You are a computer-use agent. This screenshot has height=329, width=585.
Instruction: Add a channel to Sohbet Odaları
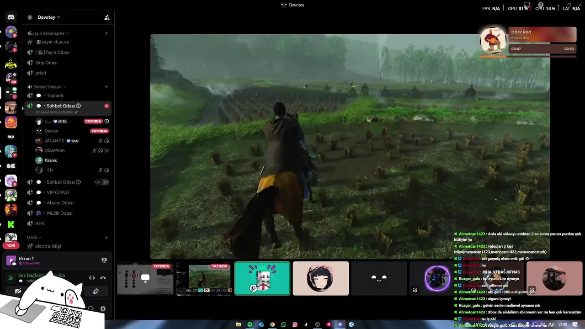point(106,87)
